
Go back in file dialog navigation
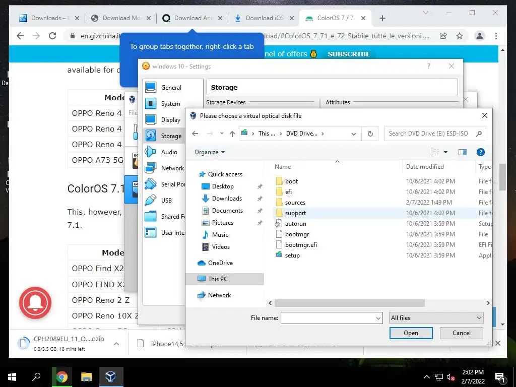click(x=195, y=134)
